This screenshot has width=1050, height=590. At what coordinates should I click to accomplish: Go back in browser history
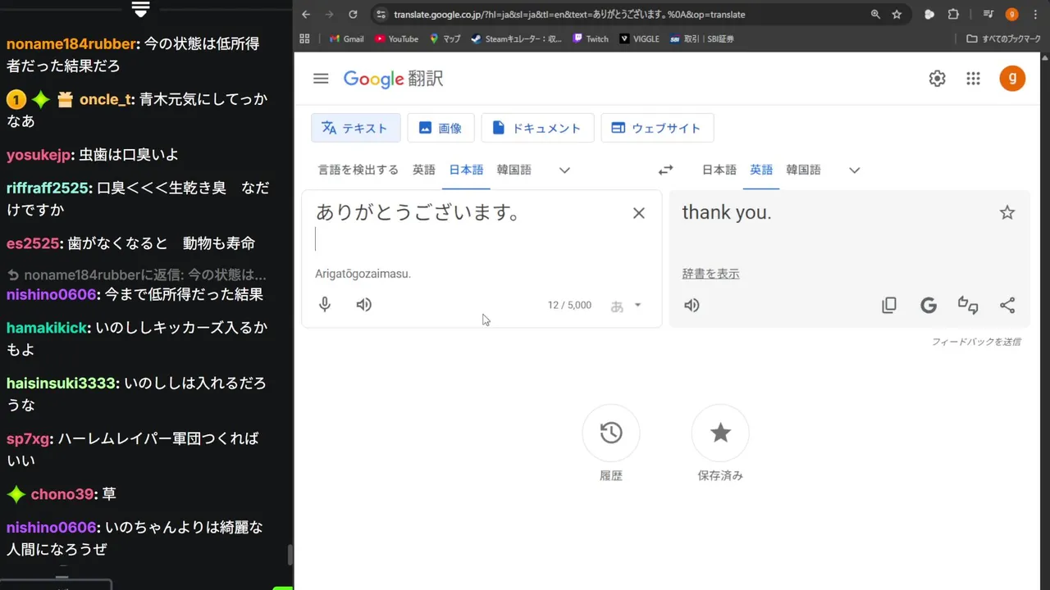306,14
